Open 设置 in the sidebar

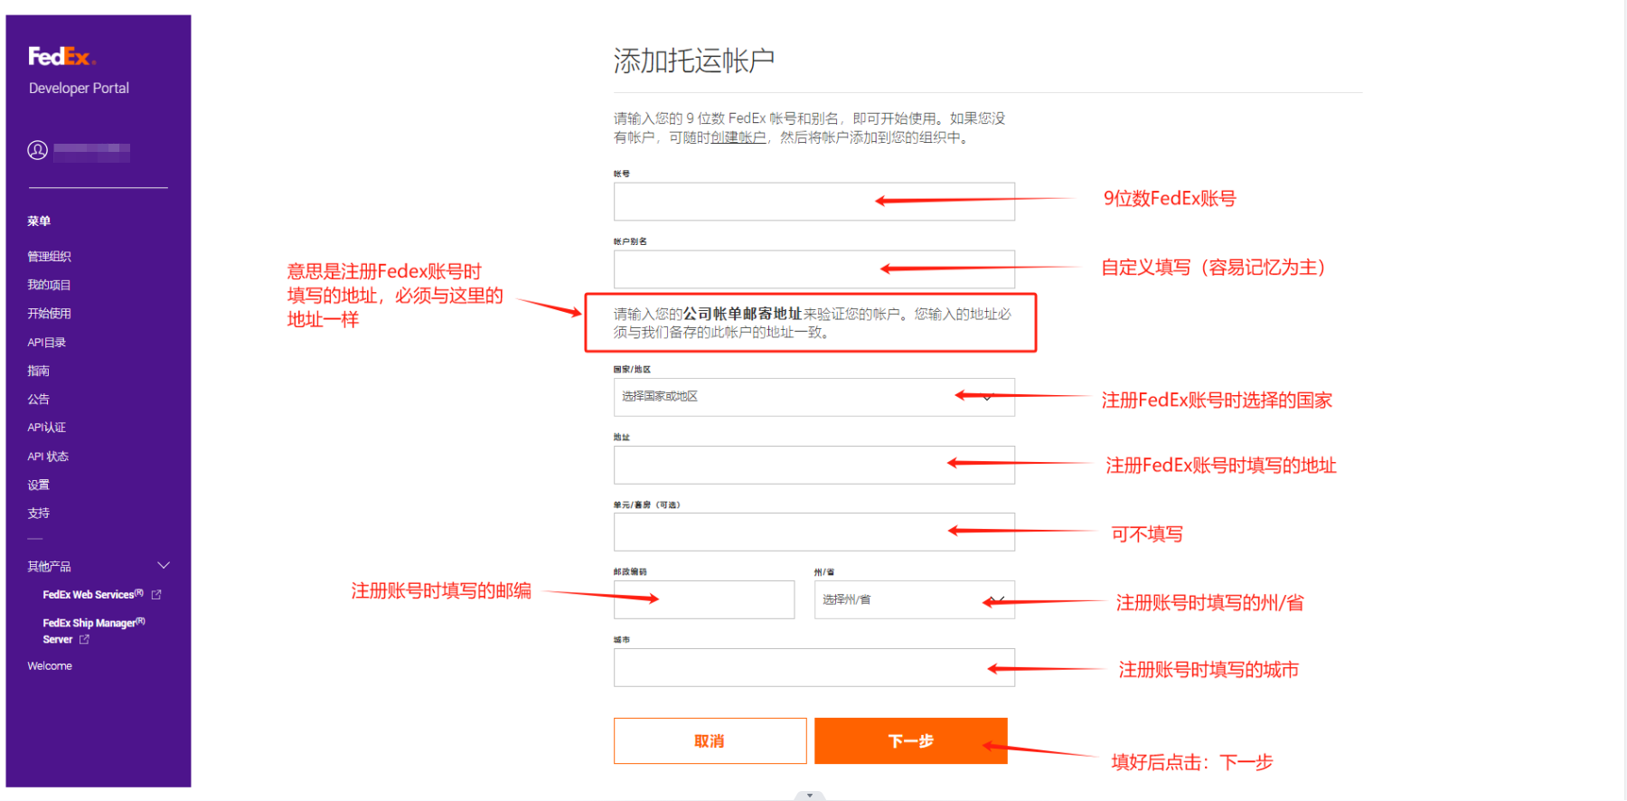point(38,485)
